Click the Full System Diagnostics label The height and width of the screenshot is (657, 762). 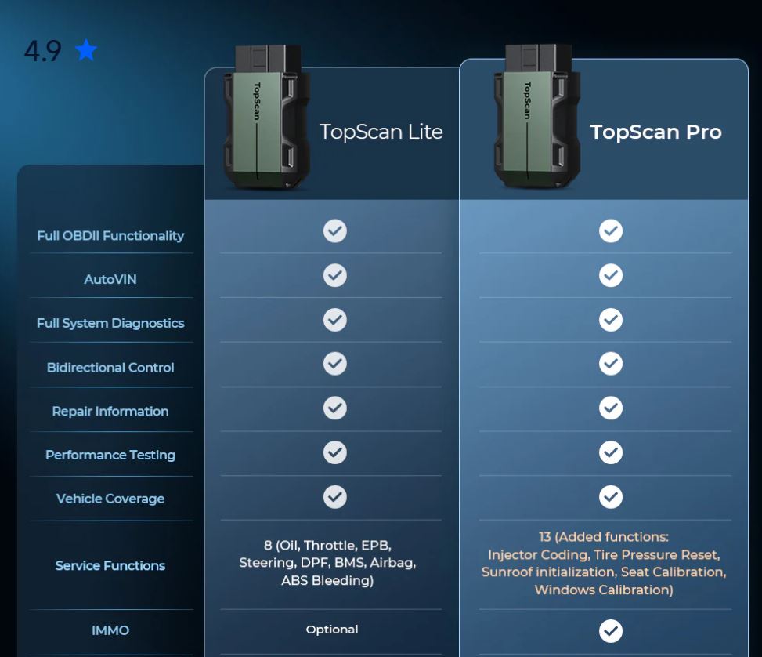110,323
